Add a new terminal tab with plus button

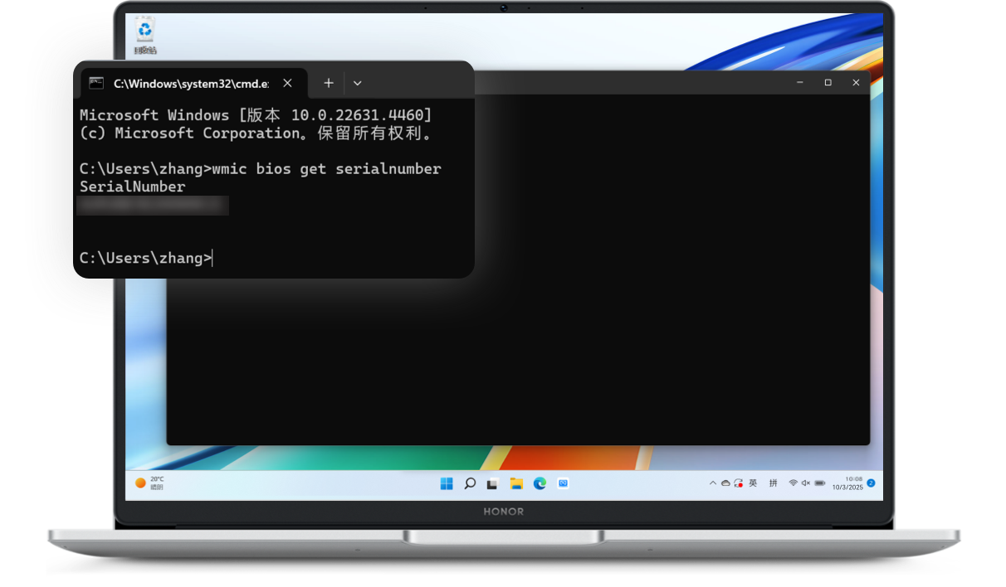tap(329, 83)
